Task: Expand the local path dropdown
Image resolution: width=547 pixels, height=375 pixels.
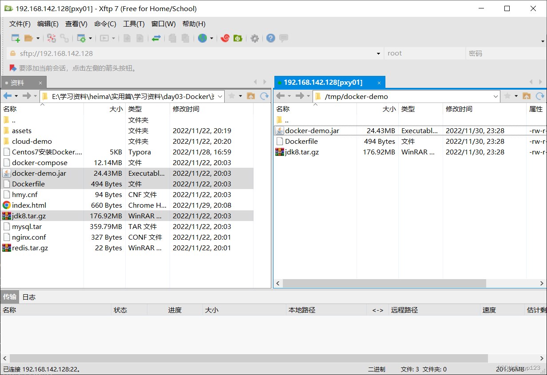Action: tap(220, 96)
